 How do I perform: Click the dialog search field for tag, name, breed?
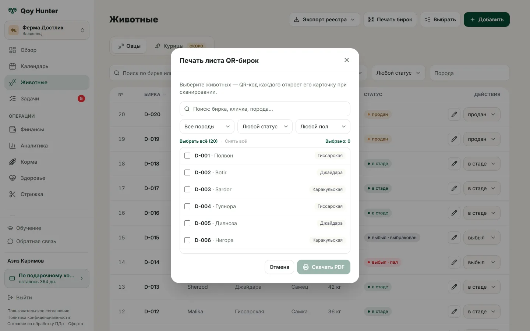coord(265,109)
